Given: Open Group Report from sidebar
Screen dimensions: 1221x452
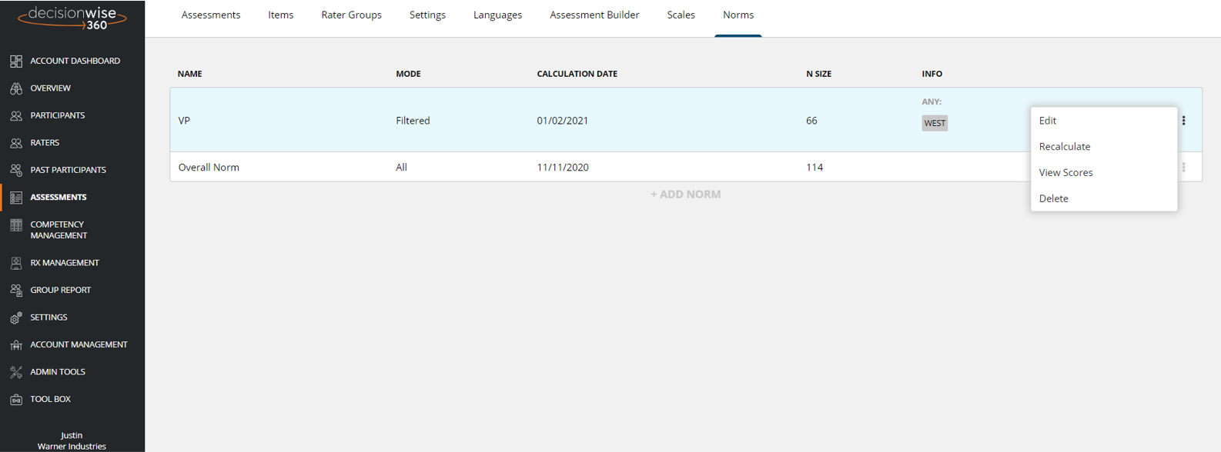Looking at the screenshot, I should pos(61,290).
